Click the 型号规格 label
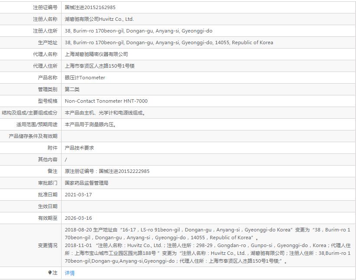 (x=48, y=101)
